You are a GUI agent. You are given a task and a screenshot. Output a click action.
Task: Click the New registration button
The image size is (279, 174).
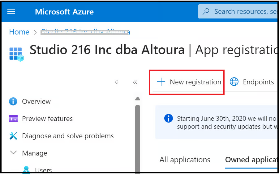(189, 82)
